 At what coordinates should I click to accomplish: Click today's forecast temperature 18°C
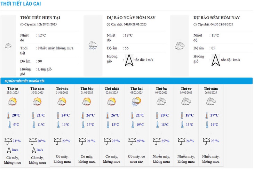[129, 35]
